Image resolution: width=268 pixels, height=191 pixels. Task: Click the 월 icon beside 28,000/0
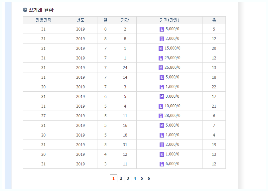point(161,116)
